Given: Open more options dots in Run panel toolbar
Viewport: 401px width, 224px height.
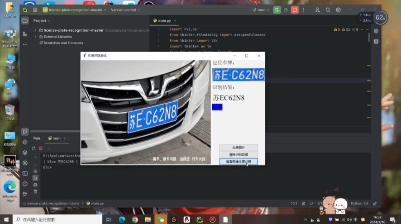Looking at the screenshot, I should click(x=49, y=148).
